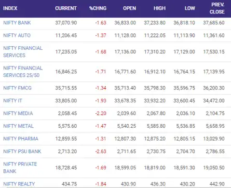The image size is (231, 188).
Task: Open the NIFTY PSU BANK link
Action: (x=22, y=151)
